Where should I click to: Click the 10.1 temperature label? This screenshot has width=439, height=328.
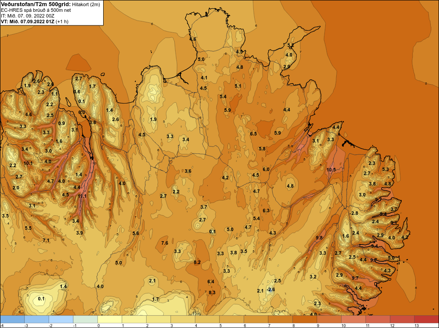(x=28, y=163)
